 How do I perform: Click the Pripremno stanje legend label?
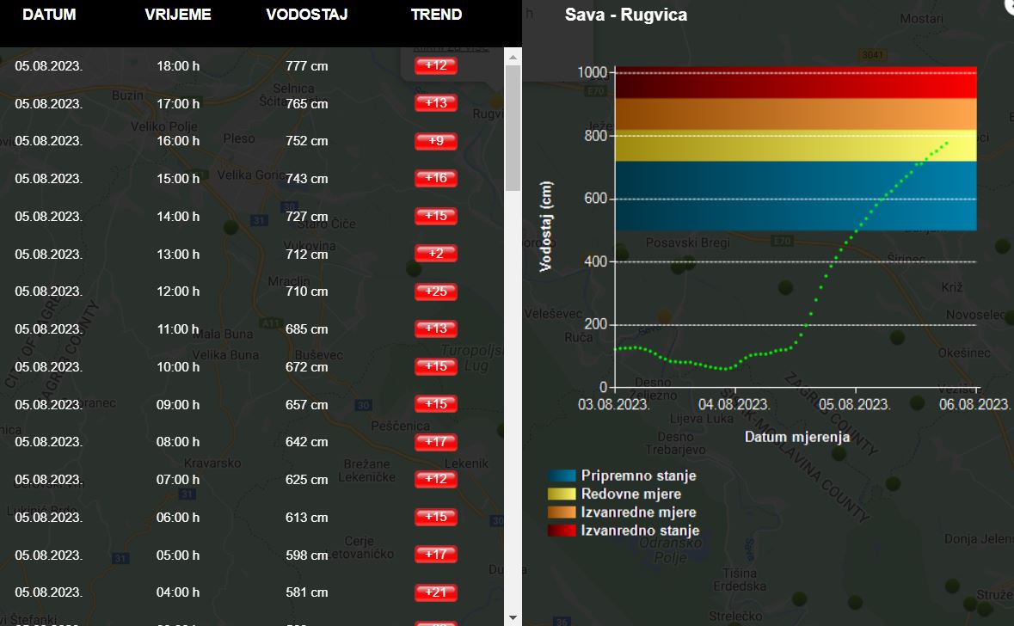638,476
